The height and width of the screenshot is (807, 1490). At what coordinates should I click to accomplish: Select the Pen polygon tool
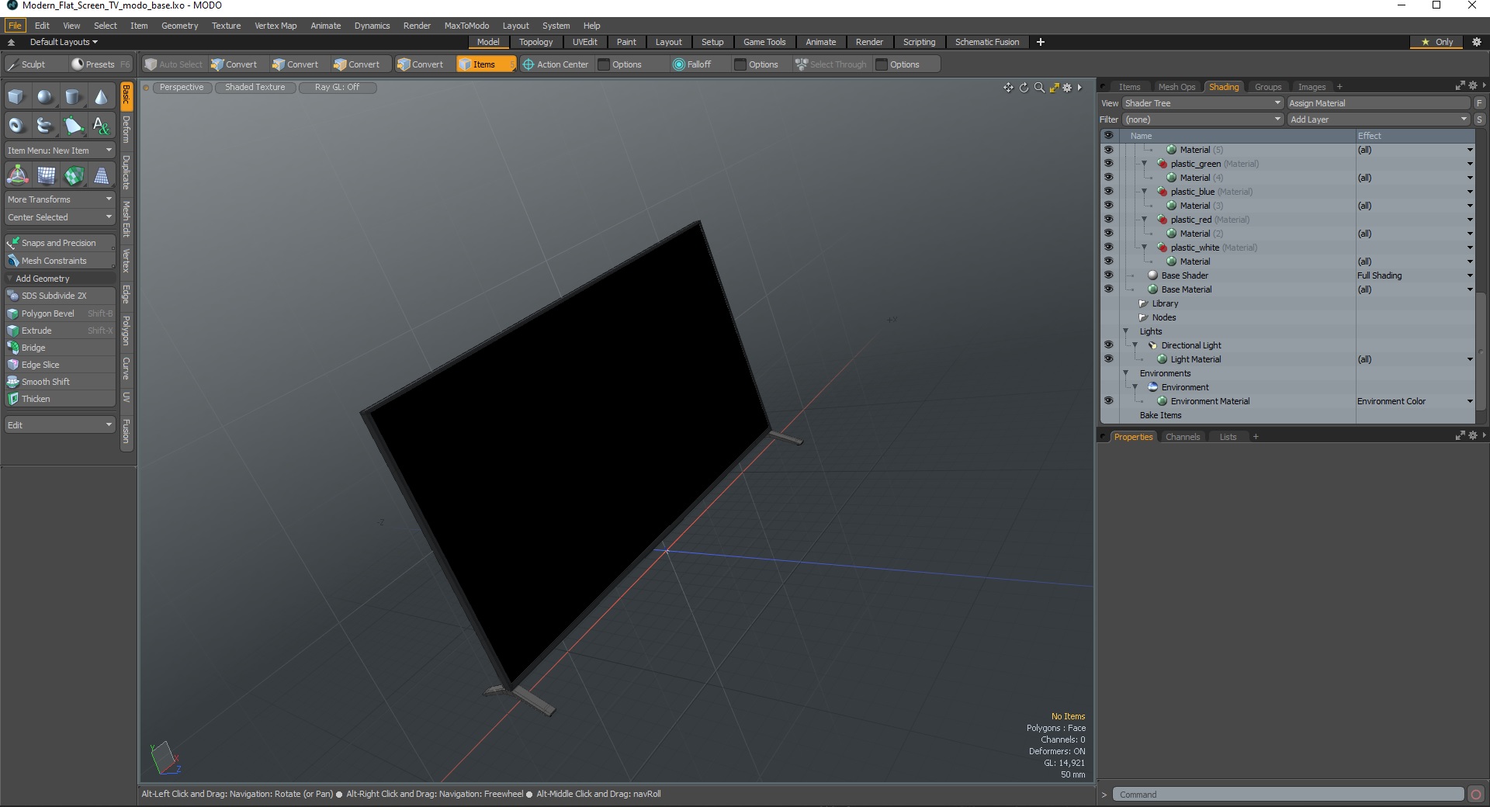click(x=73, y=125)
